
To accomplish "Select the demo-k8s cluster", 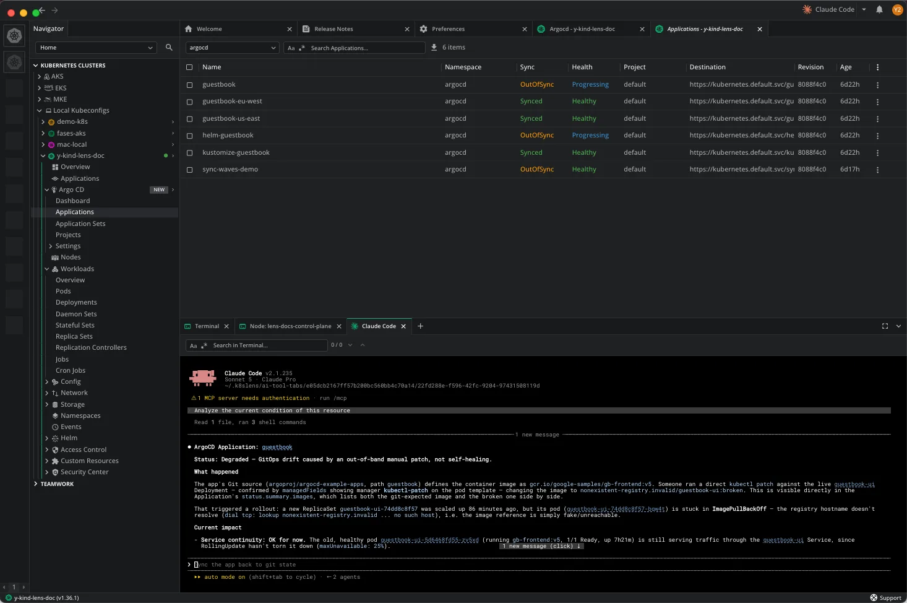I will click(72, 122).
